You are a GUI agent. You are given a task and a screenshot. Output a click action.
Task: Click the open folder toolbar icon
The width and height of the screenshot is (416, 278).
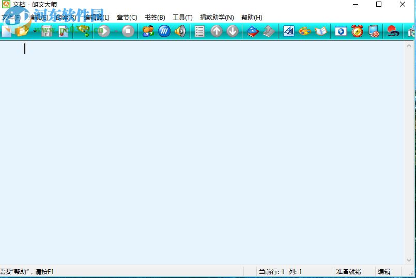tap(22, 32)
